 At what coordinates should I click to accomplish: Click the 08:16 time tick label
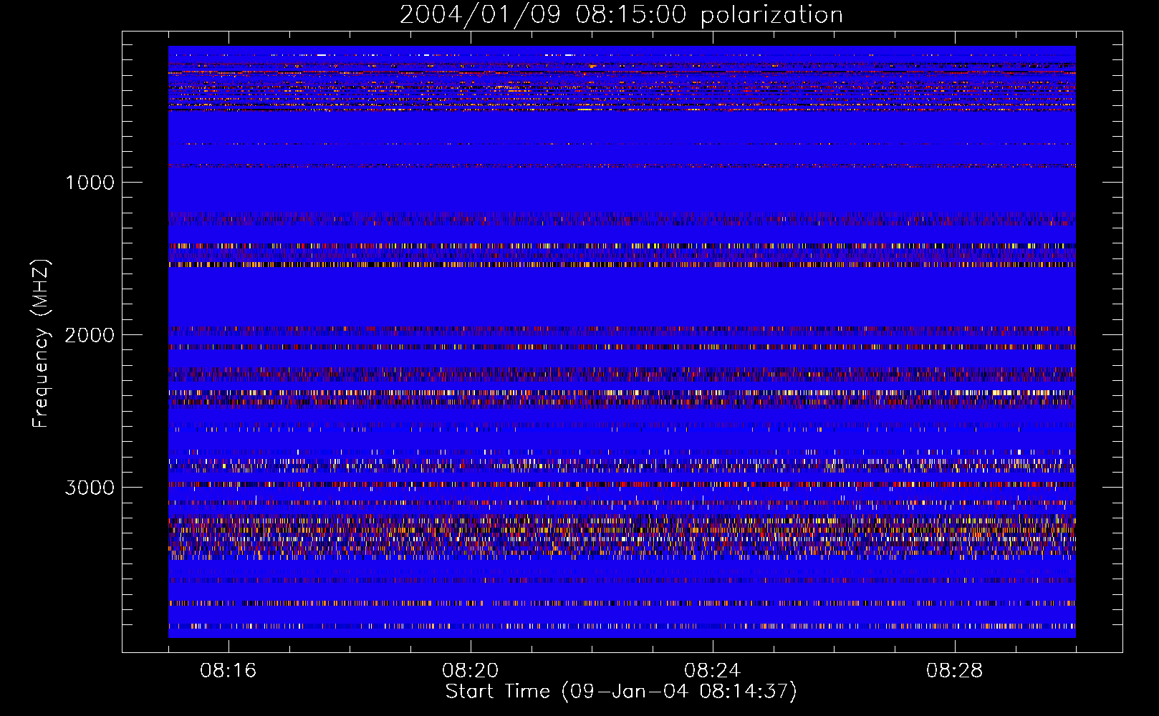click(x=229, y=671)
